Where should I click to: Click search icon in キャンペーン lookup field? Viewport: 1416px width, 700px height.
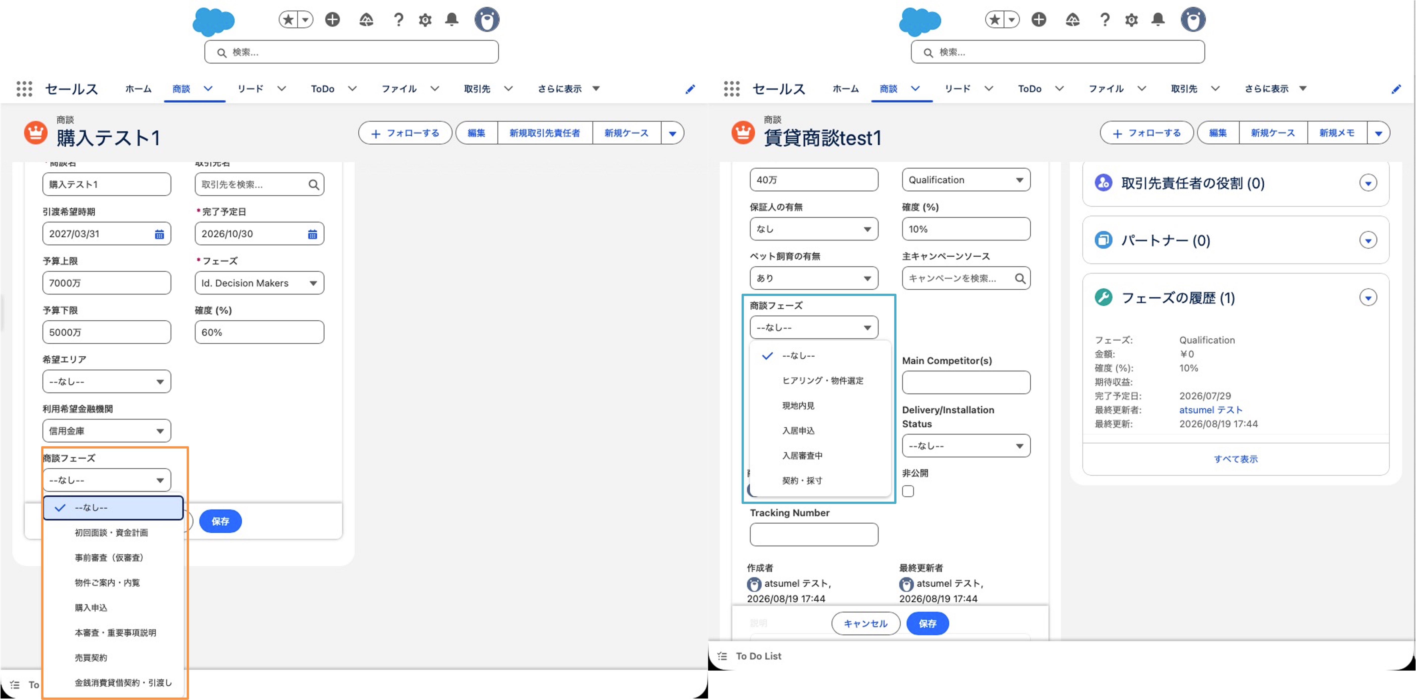[1020, 279]
